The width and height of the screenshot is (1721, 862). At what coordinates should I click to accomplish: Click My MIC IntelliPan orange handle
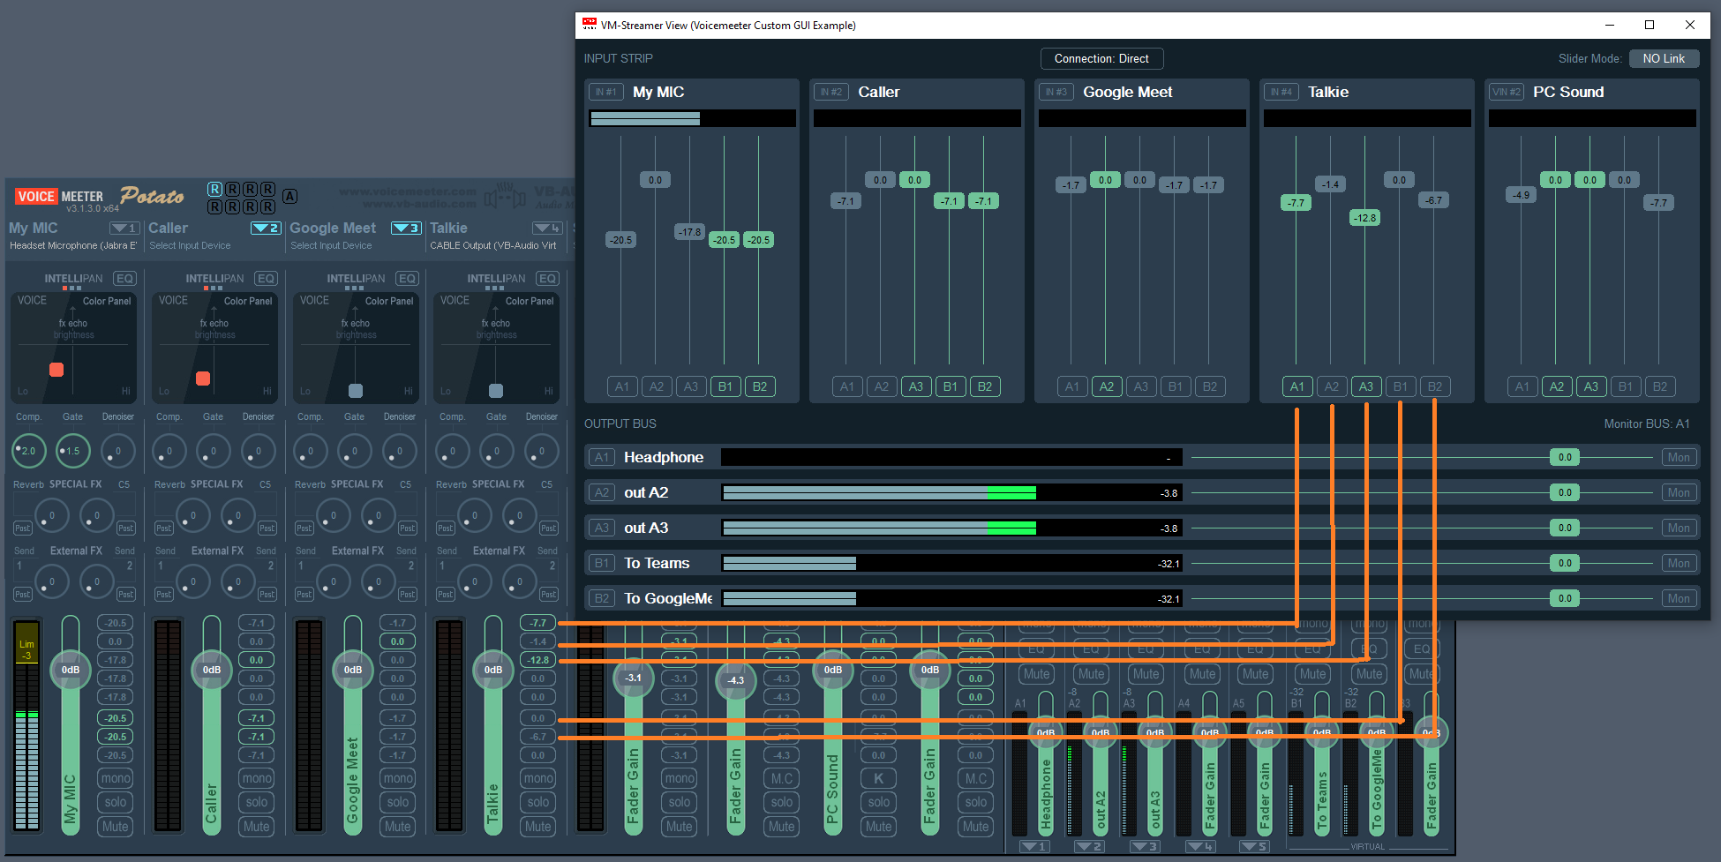[x=56, y=370]
